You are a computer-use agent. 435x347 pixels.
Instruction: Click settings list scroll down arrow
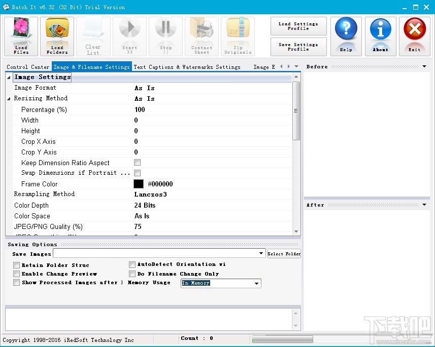click(x=296, y=232)
